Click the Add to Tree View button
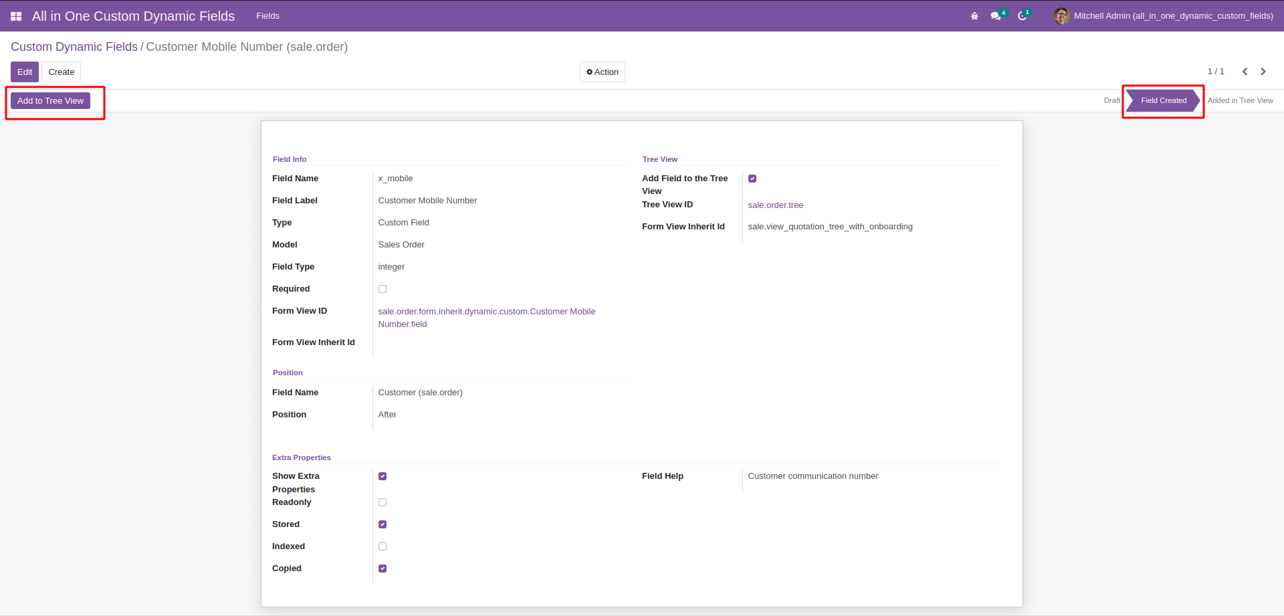 coord(50,101)
